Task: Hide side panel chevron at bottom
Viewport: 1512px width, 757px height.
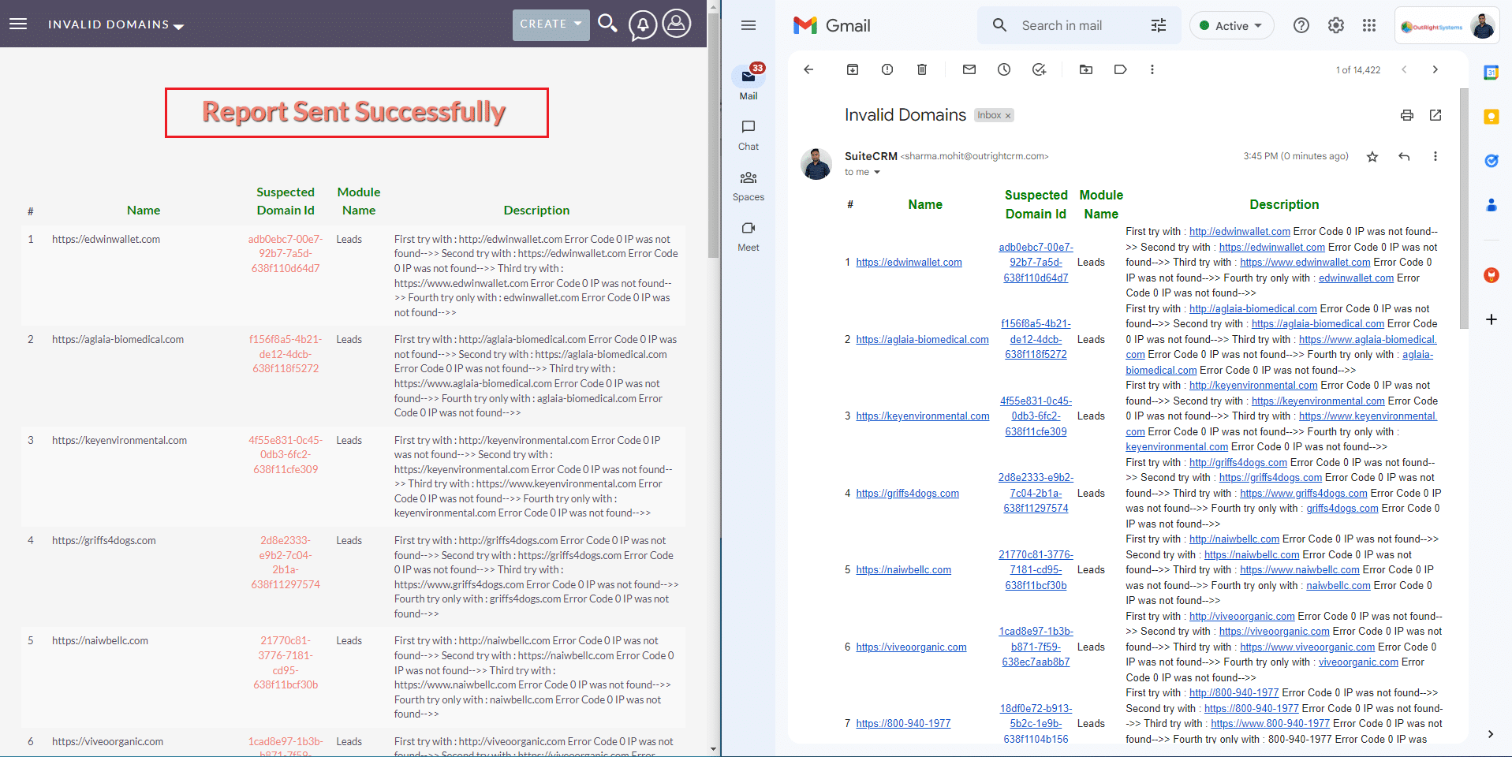Action: pos(1490,734)
